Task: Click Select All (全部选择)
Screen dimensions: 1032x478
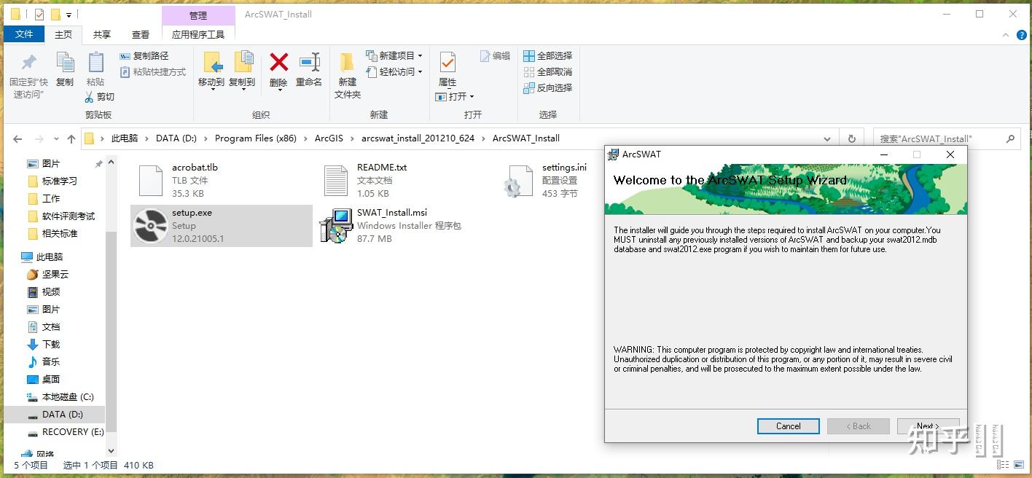Action: (548, 55)
